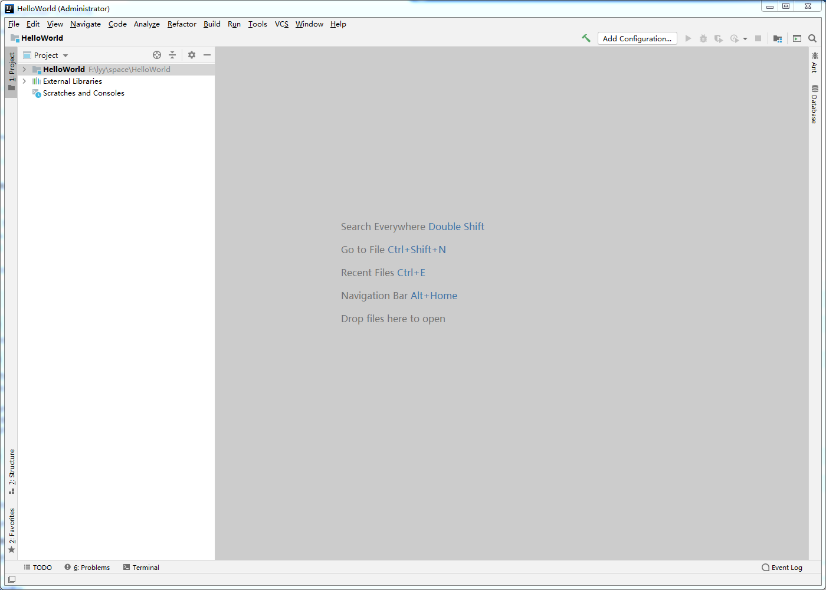Click the Add Configuration... button
The width and height of the screenshot is (826, 590).
pos(637,38)
